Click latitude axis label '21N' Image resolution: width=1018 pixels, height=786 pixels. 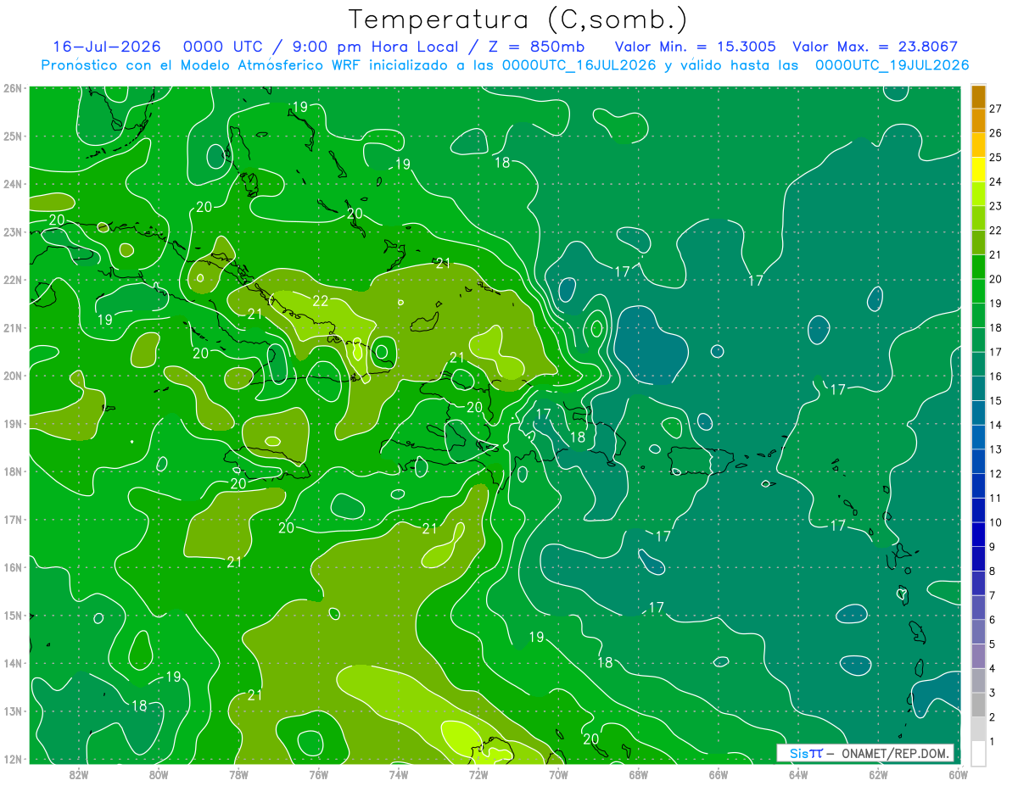(13, 327)
